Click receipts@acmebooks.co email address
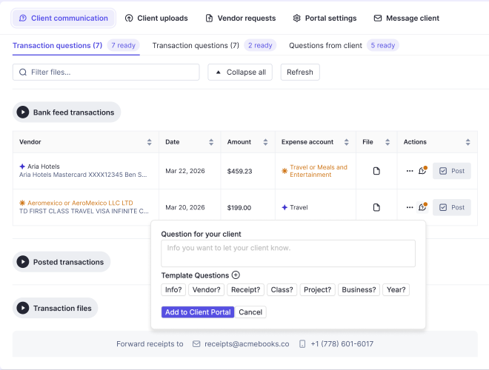489x370 pixels. [x=247, y=344]
